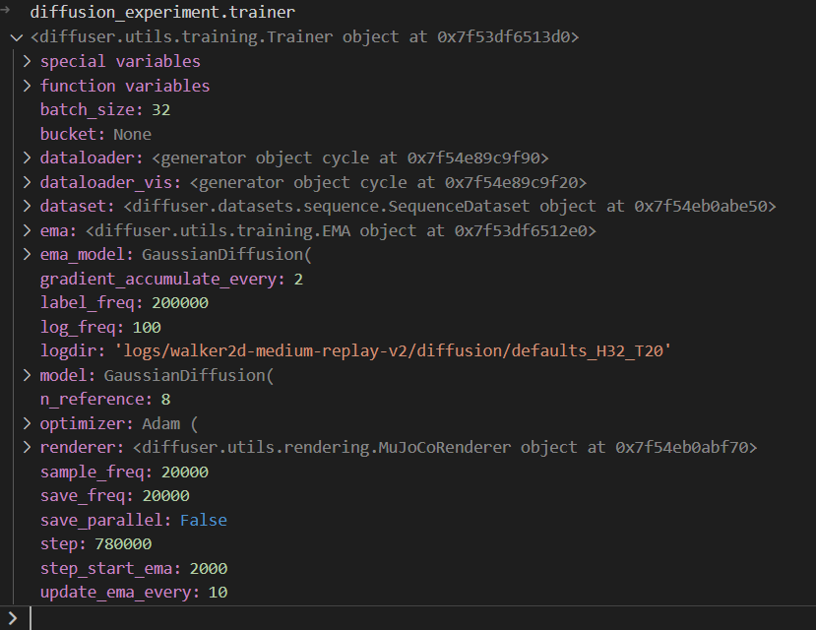
Task: Expand the dataloader_vis generator object
Action: [27, 182]
